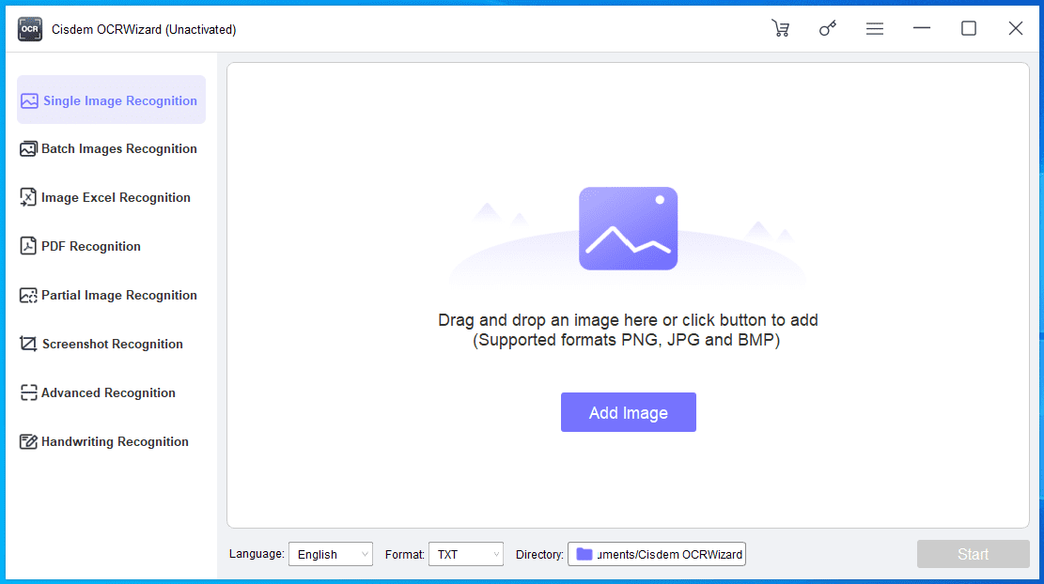Open the hamburger menu icon
1044x584 pixels.
875,28
